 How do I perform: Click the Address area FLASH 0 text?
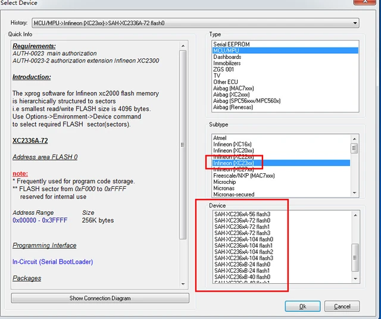(x=45, y=157)
